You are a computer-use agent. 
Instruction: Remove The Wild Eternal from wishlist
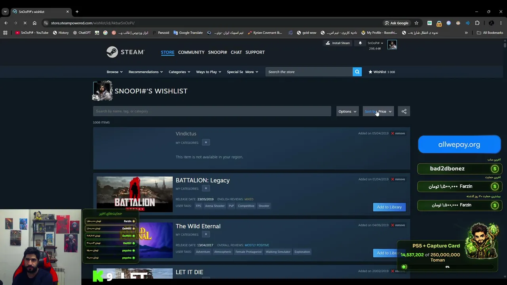click(x=398, y=225)
